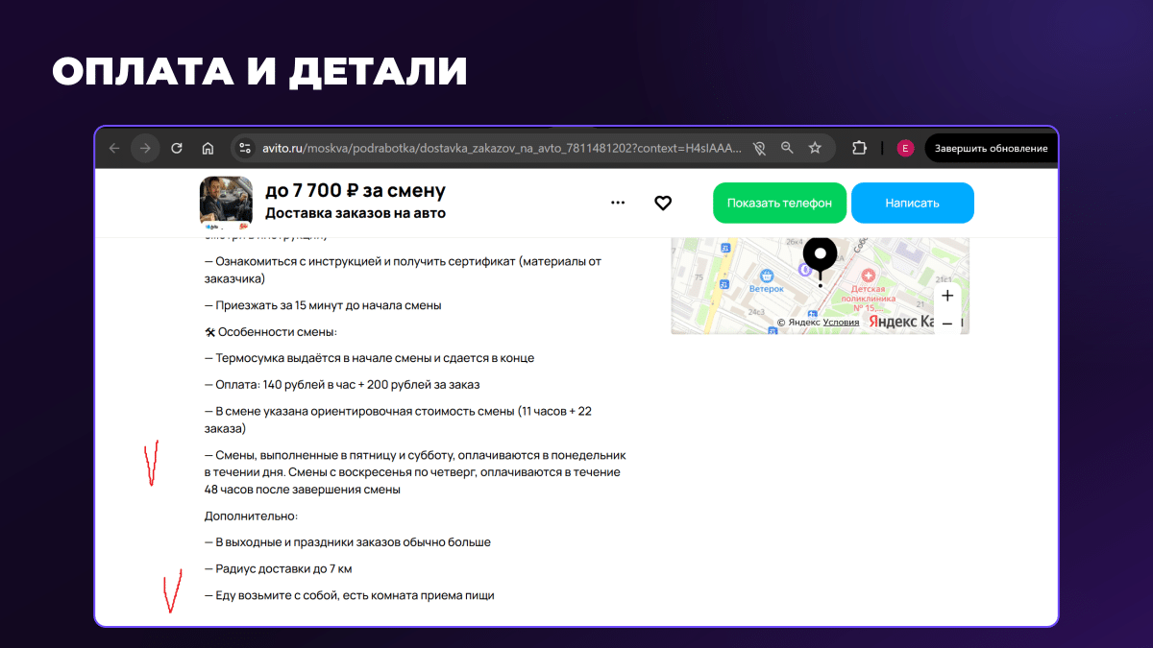
Task: Click the line Радиус доставки до 7 км
Action: point(279,568)
